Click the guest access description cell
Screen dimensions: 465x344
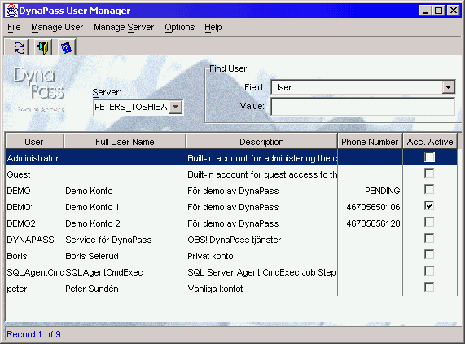click(x=262, y=174)
